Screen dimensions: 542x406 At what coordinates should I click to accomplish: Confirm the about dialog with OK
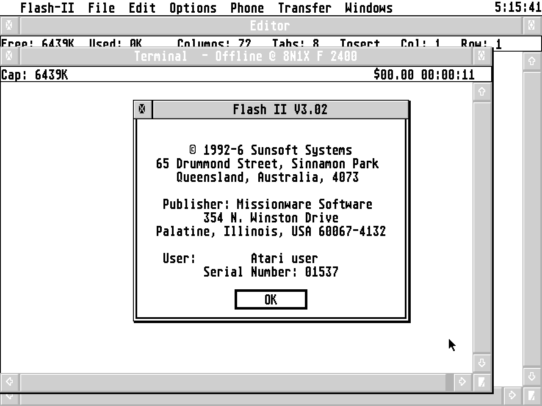coord(271,299)
